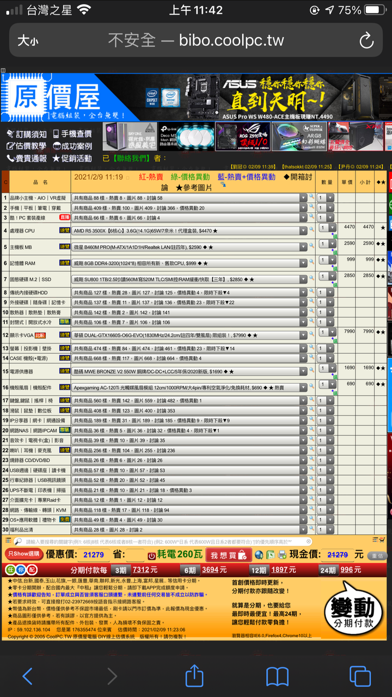
Task: Click green 任 circle icon
Action: 10,570
